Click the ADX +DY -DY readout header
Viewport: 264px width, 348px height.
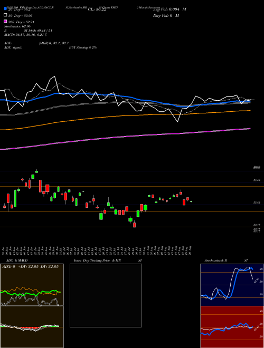tap(30, 266)
